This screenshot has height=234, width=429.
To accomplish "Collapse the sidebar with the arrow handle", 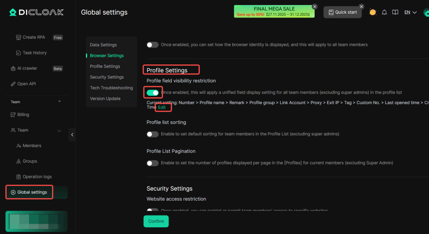I will tap(72, 135).
